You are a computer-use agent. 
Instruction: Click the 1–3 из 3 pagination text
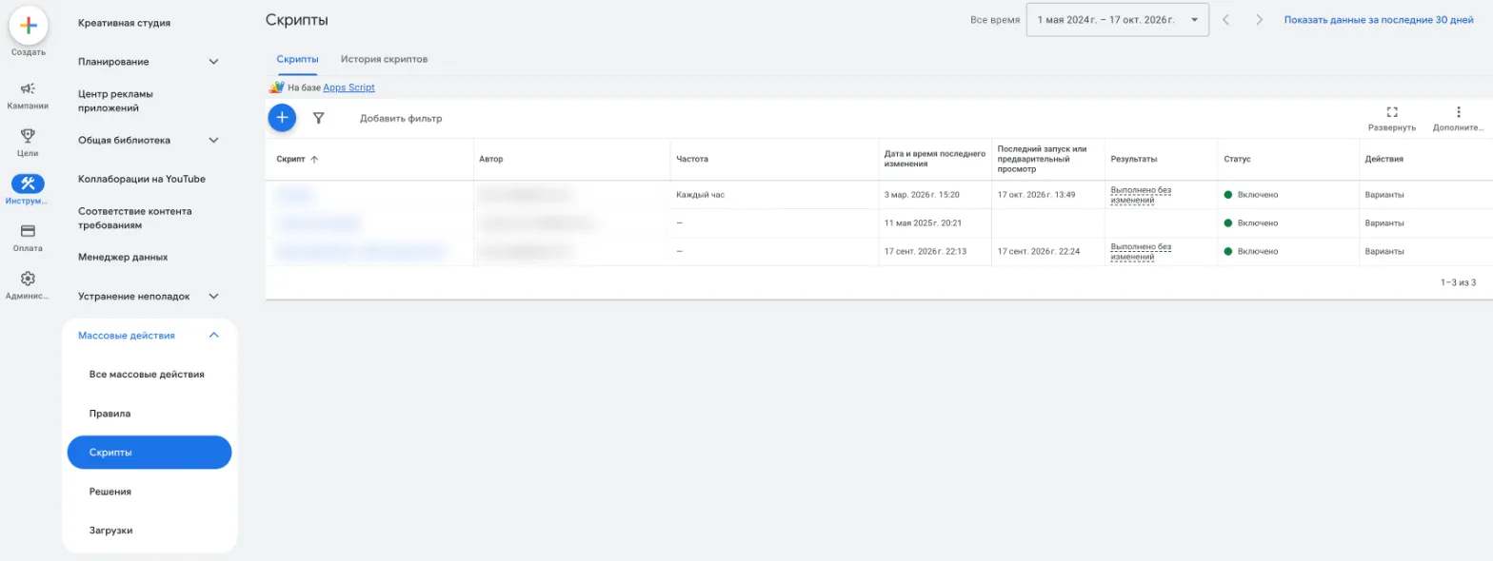point(1458,282)
